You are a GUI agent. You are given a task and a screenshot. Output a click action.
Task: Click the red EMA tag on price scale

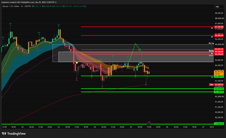click(211, 85)
